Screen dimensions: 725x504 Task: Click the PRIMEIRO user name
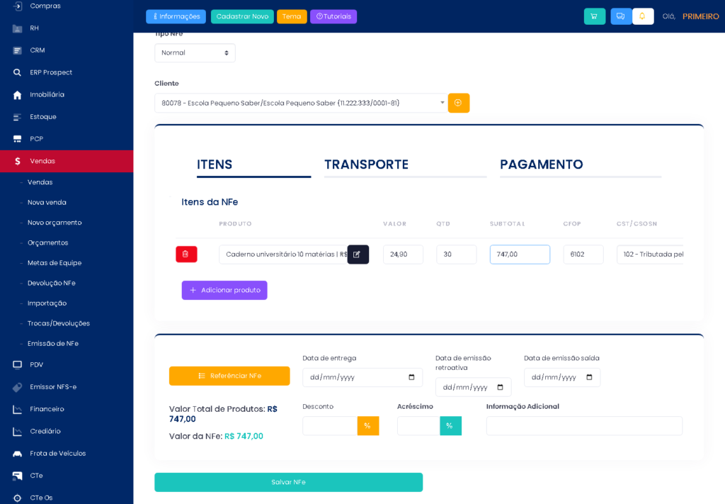point(700,16)
